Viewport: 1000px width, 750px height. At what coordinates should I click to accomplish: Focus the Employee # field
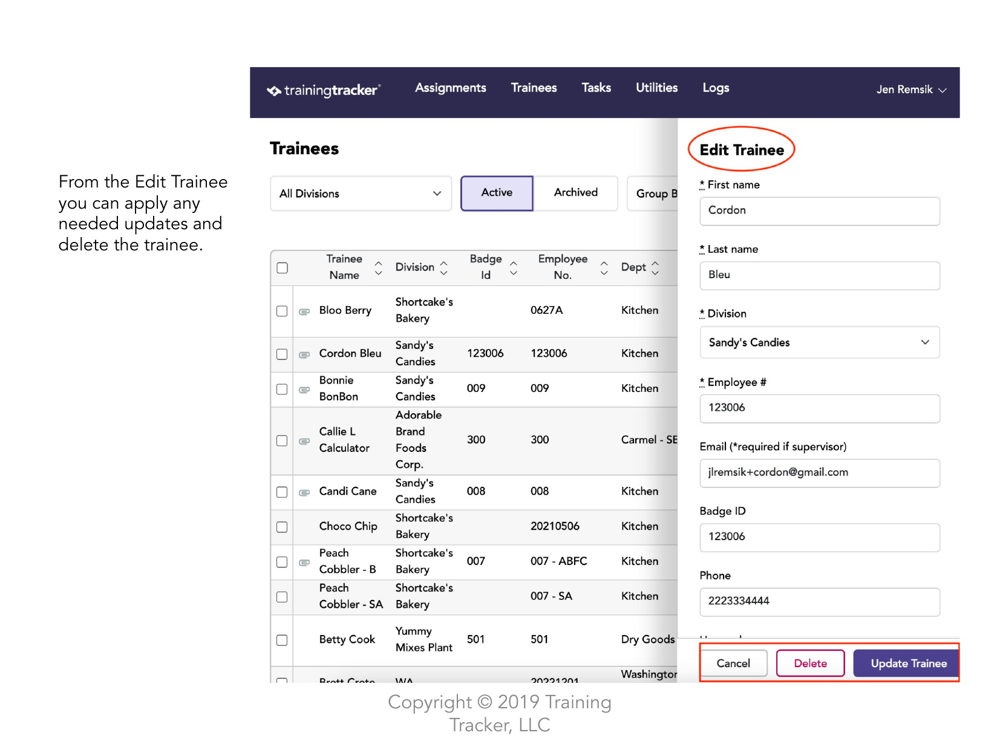(819, 408)
